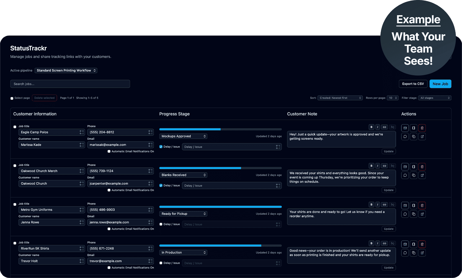Click Export to CSV

[413, 84]
